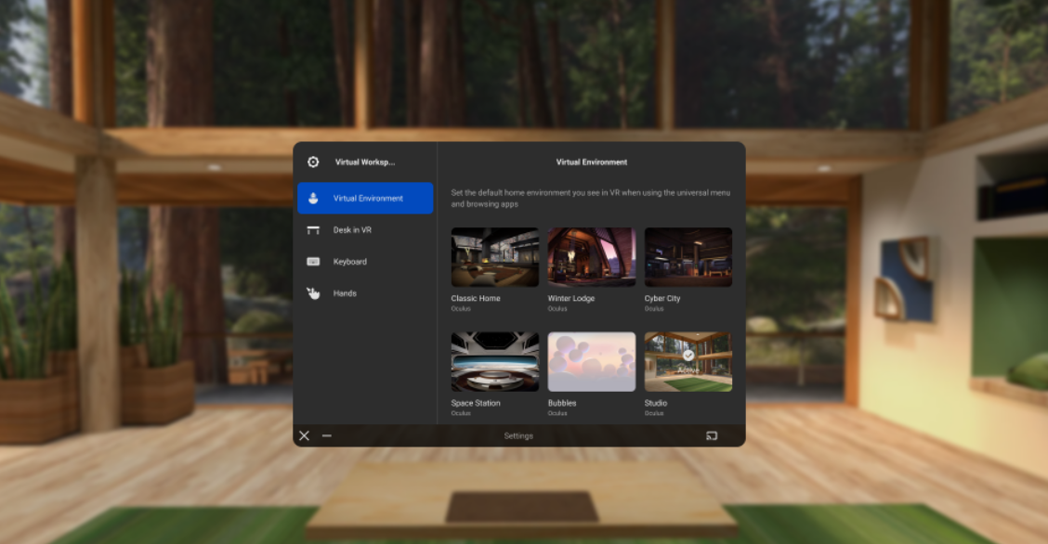This screenshot has height=544, width=1048.
Task: Pick the Cyber City environment thumbnail
Action: 688,257
